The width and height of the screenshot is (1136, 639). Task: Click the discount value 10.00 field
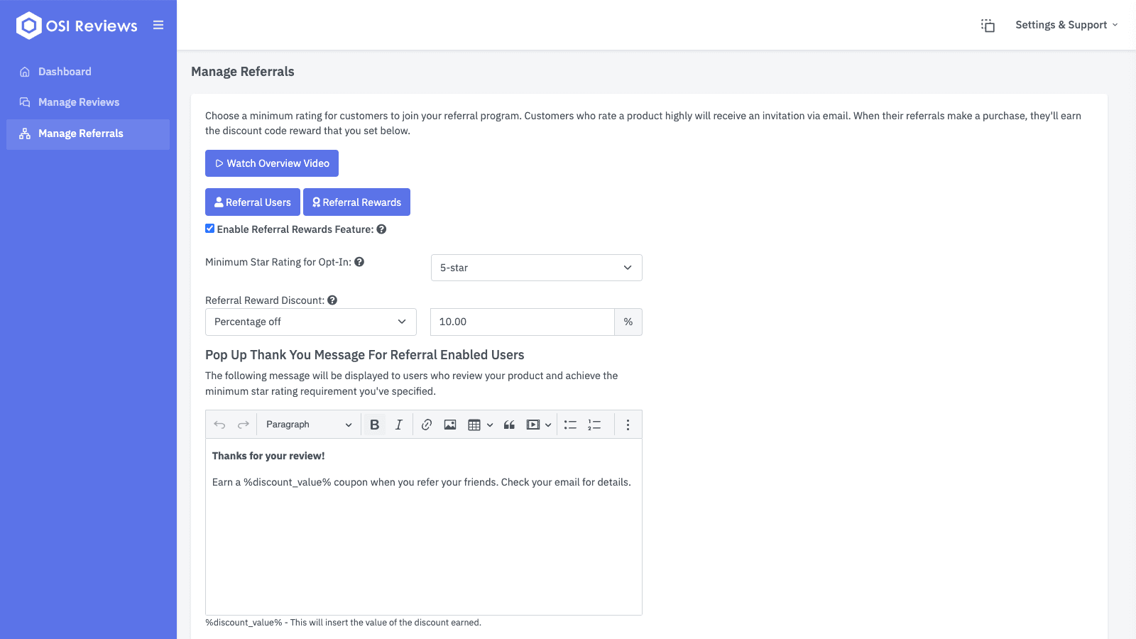[x=522, y=322]
